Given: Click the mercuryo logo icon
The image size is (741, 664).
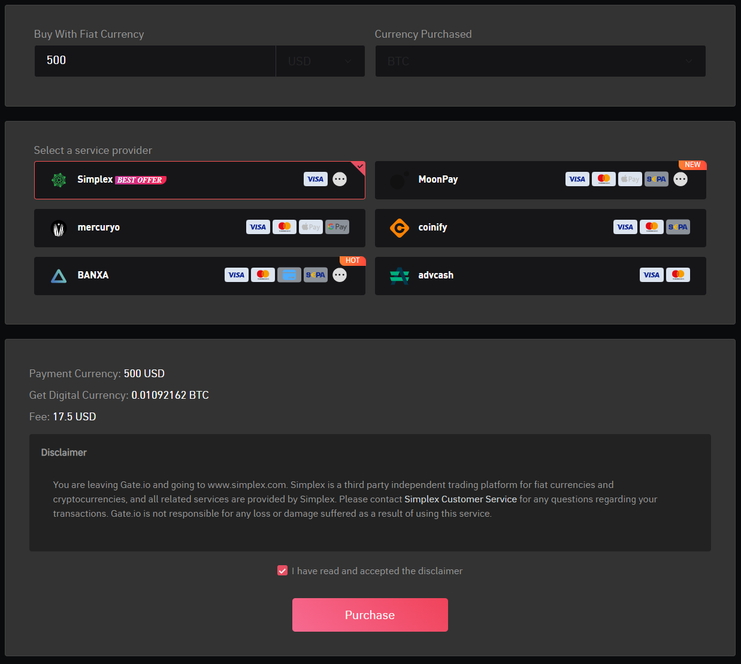Looking at the screenshot, I should (x=59, y=229).
